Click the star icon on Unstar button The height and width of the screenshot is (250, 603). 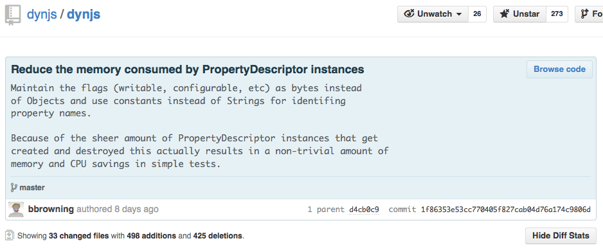504,14
